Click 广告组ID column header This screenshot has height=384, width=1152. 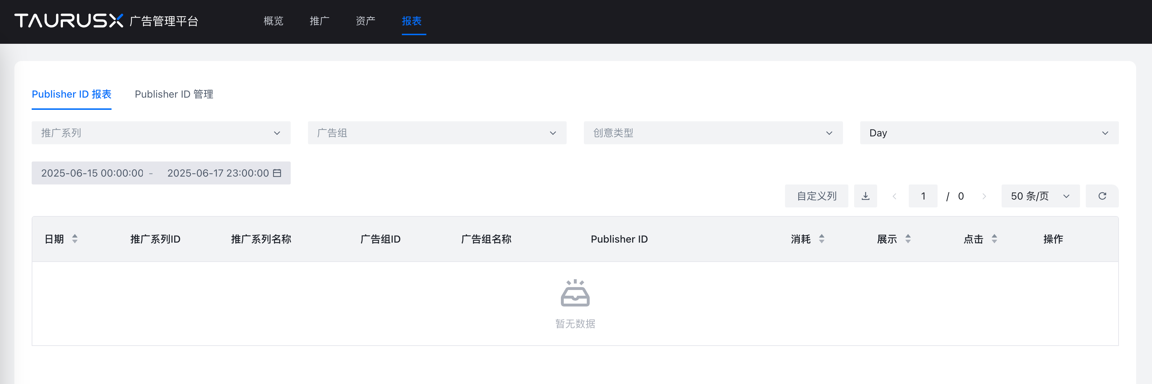coord(381,239)
